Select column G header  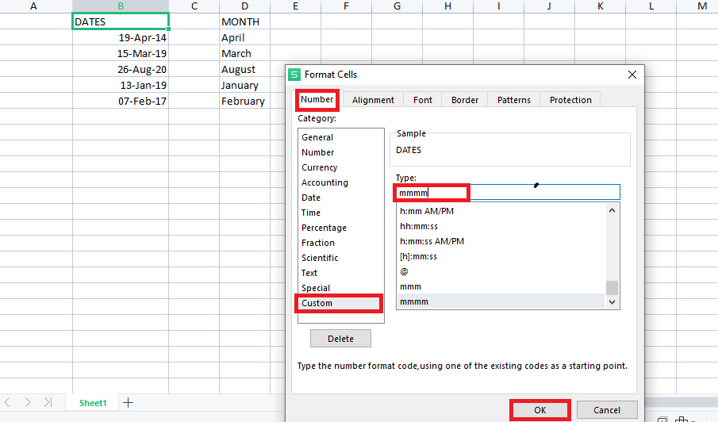397,6
